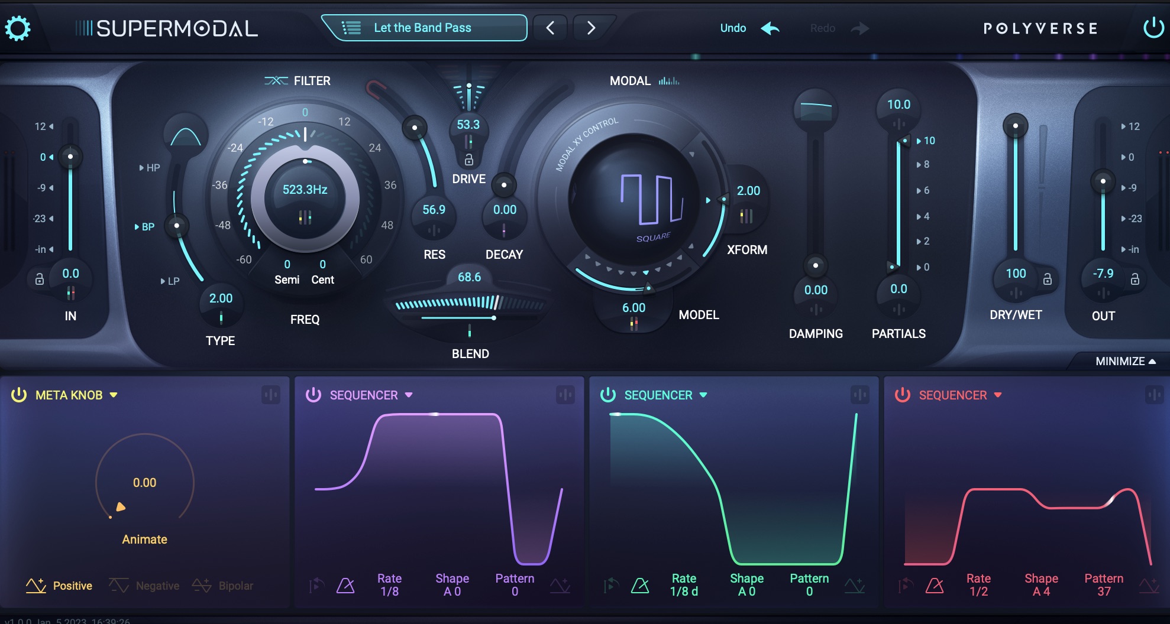Click the Undo arrow icon

770,28
